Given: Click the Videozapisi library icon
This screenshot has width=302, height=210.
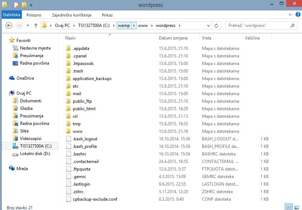Looking at the screenshot, I should pyautogui.click(x=15, y=138).
